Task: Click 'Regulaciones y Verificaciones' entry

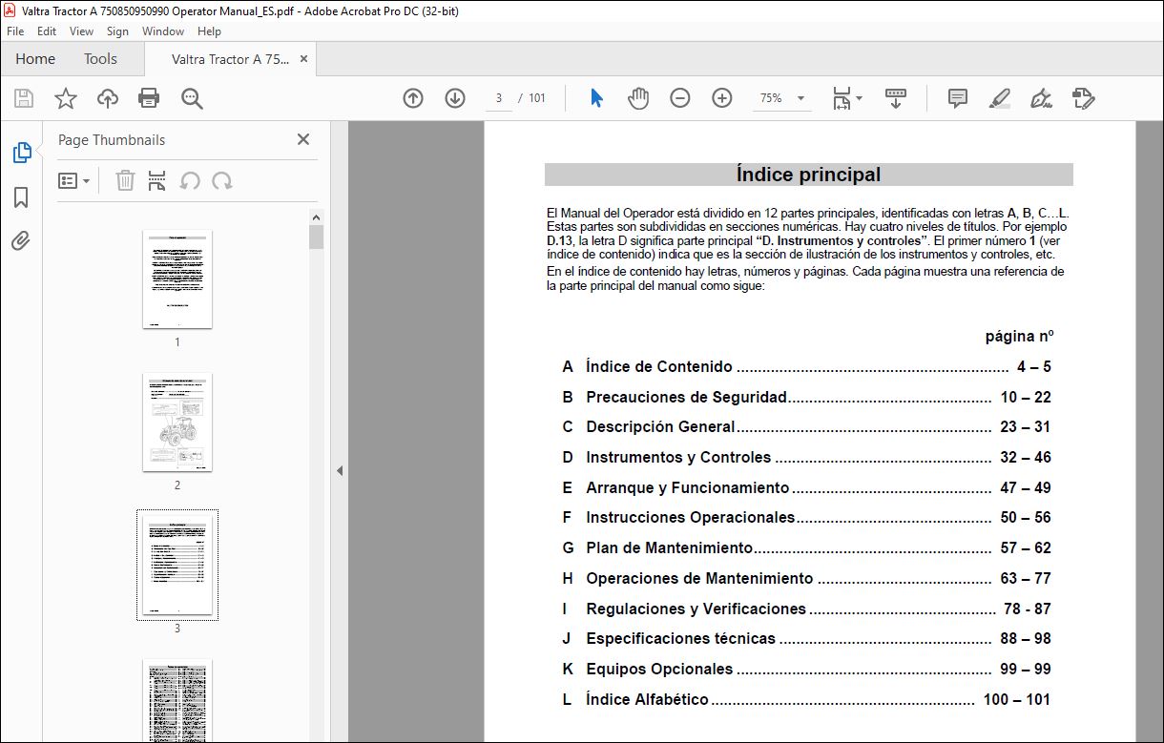Action: coord(806,609)
